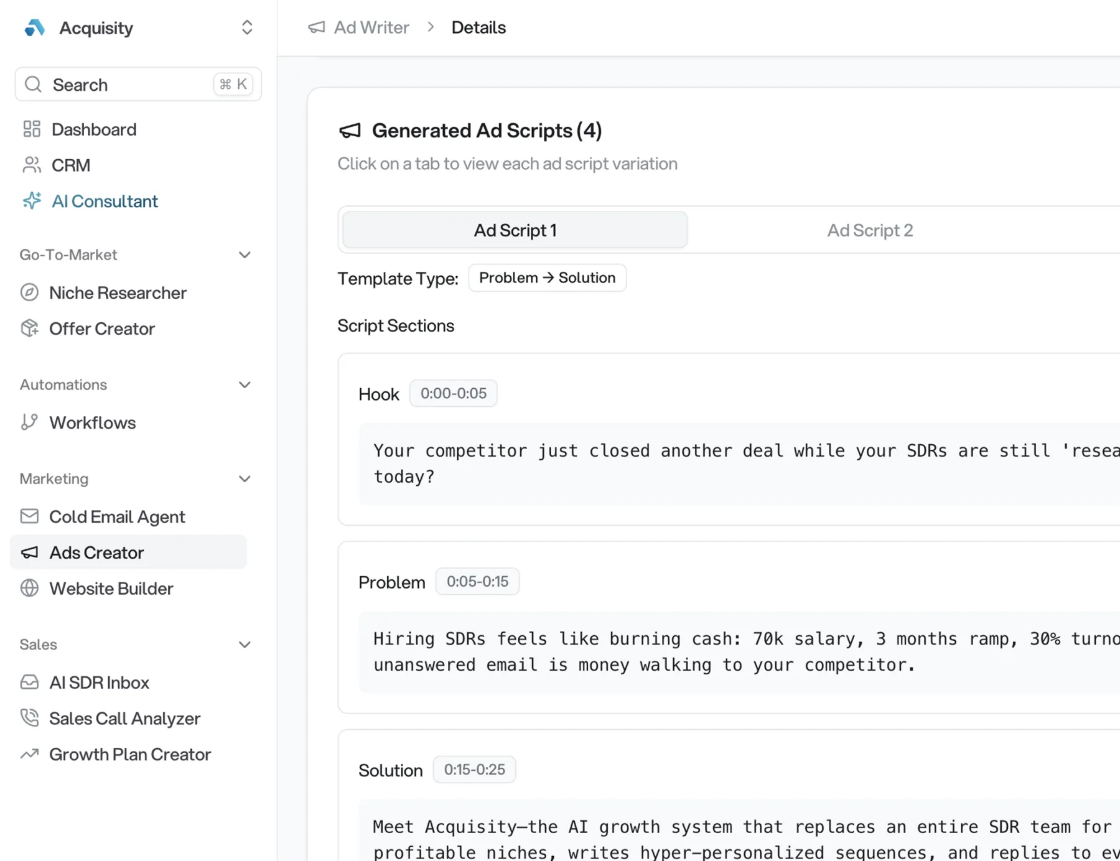
Task: Open the Growth Plan Creator
Action: click(x=129, y=754)
